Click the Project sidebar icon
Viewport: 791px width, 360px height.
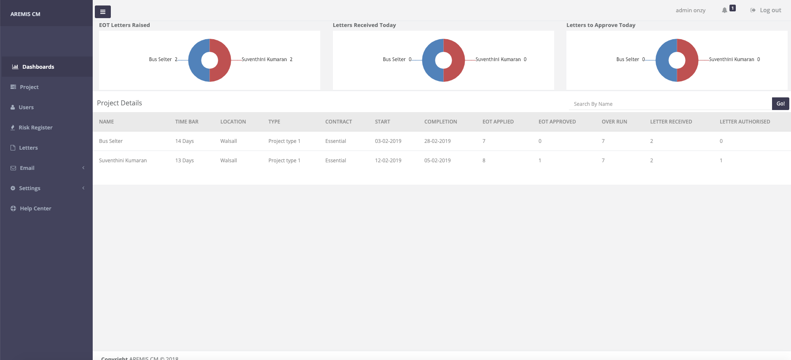[x=13, y=87]
